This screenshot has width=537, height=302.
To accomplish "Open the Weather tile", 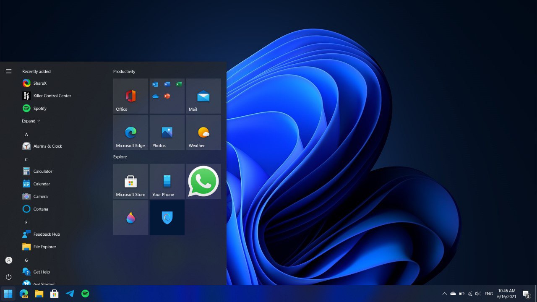I will (203, 132).
